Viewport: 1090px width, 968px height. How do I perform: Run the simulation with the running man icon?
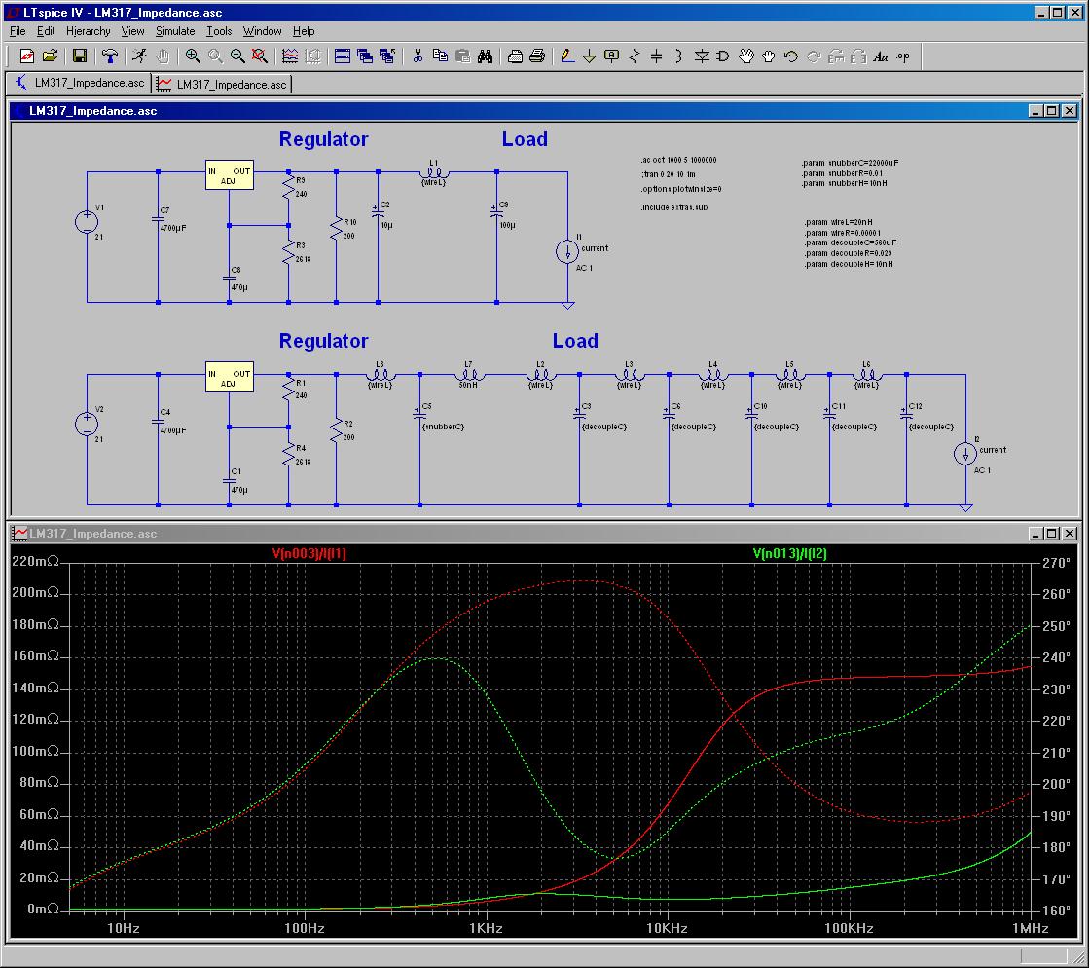pos(140,56)
